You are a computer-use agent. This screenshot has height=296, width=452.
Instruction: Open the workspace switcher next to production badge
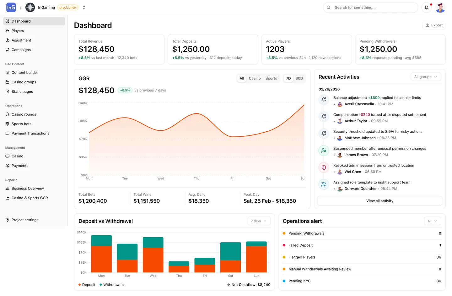[84, 7]
